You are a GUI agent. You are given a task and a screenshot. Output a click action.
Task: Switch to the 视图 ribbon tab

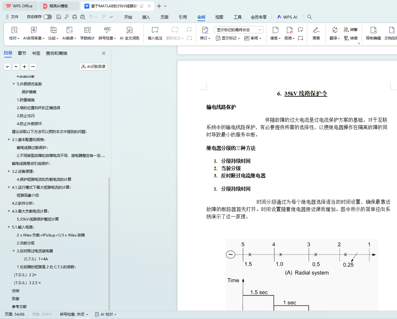[219, 17]
